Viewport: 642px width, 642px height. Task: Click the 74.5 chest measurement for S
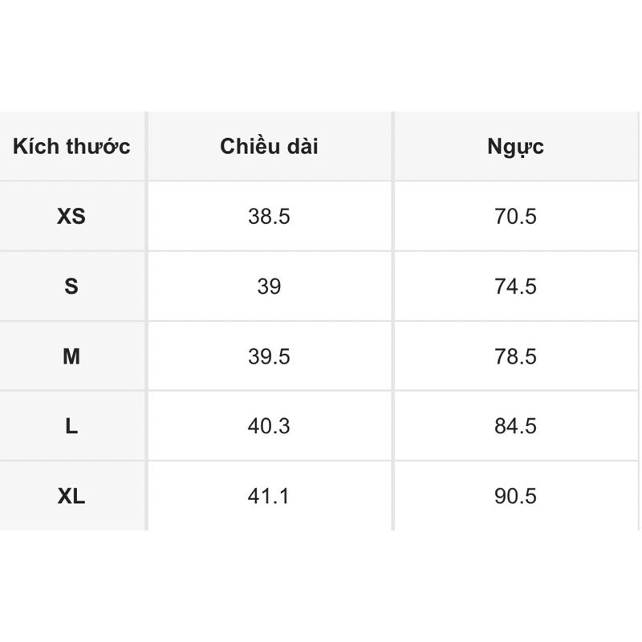515,286
